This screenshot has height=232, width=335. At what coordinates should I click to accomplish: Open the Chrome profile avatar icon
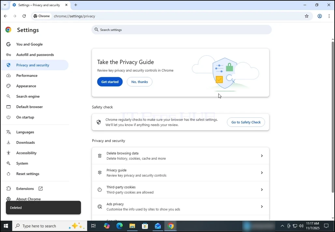[320, 16]
